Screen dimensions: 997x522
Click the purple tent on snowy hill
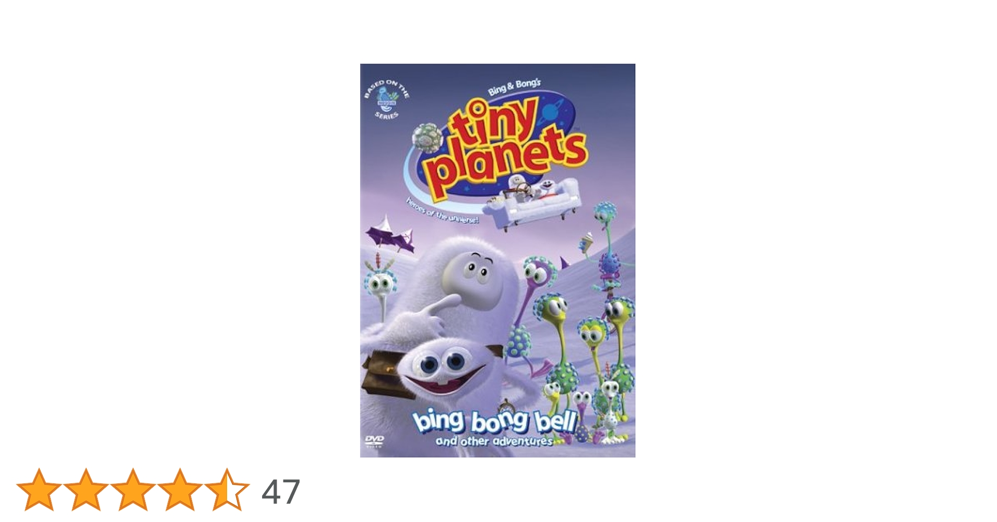coord(391,235)
